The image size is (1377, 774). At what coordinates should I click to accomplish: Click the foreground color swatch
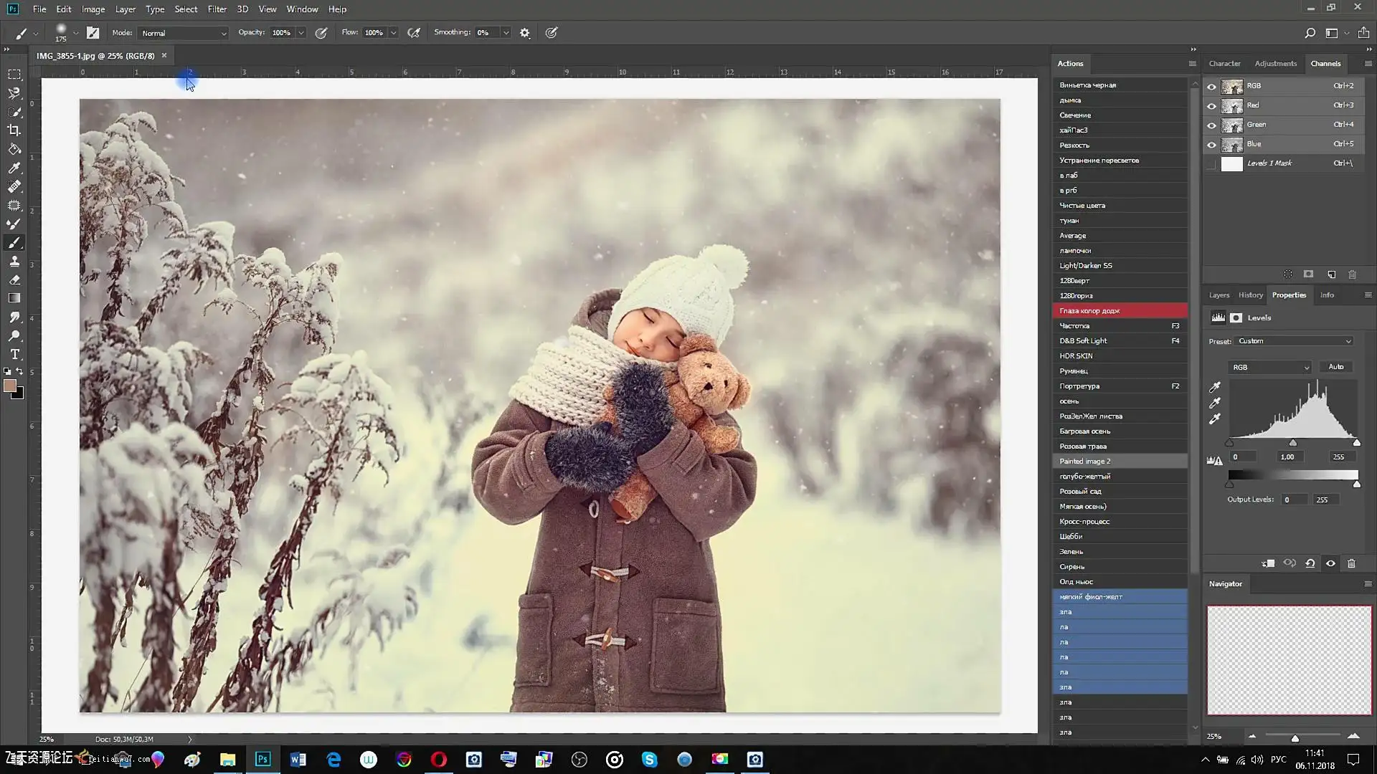click(10, 386)
